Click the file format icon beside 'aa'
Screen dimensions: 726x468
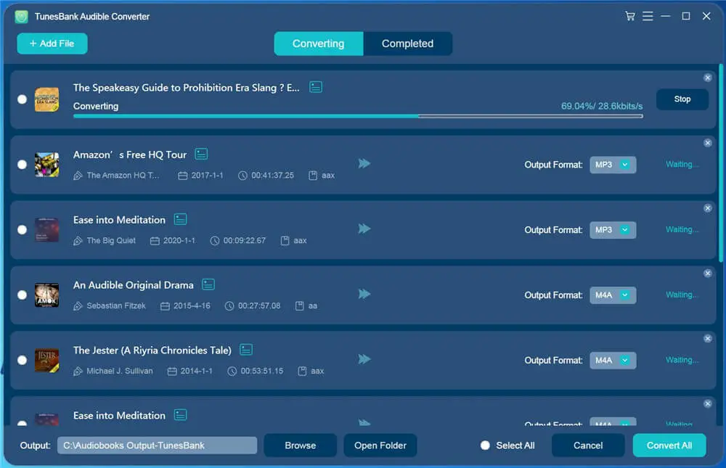(300, 306)
